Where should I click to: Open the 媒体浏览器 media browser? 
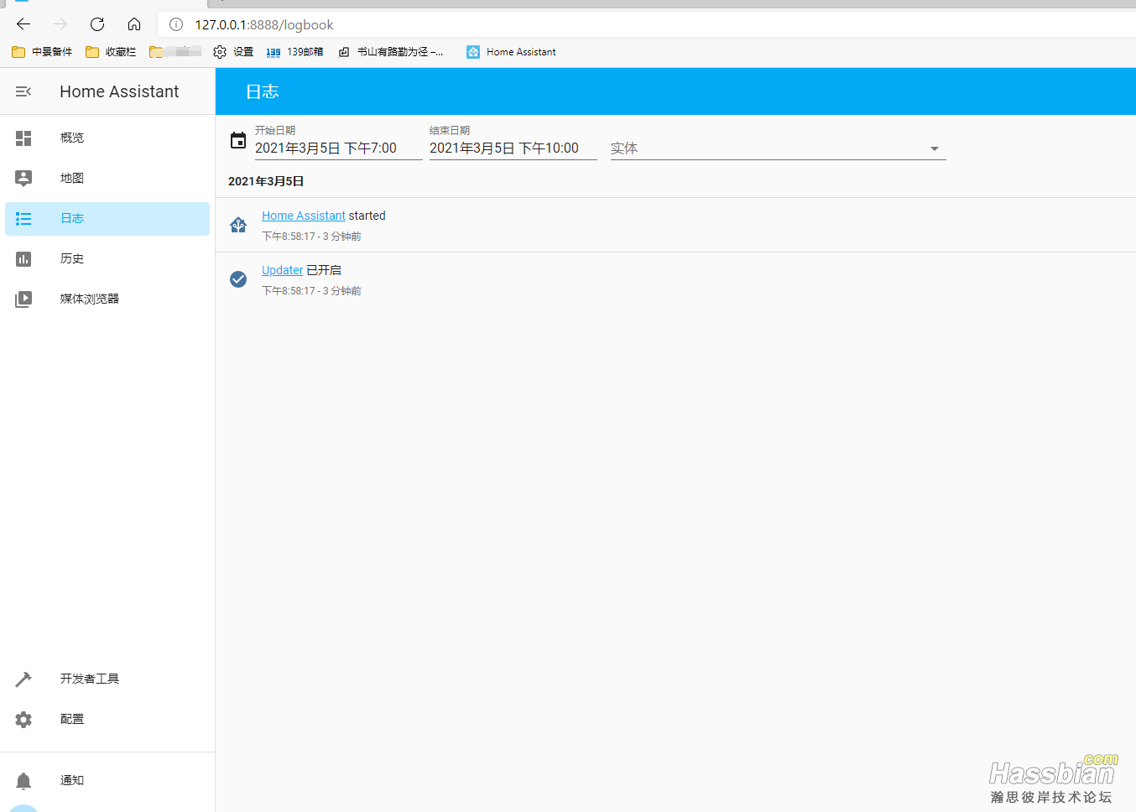coord(107,299)
